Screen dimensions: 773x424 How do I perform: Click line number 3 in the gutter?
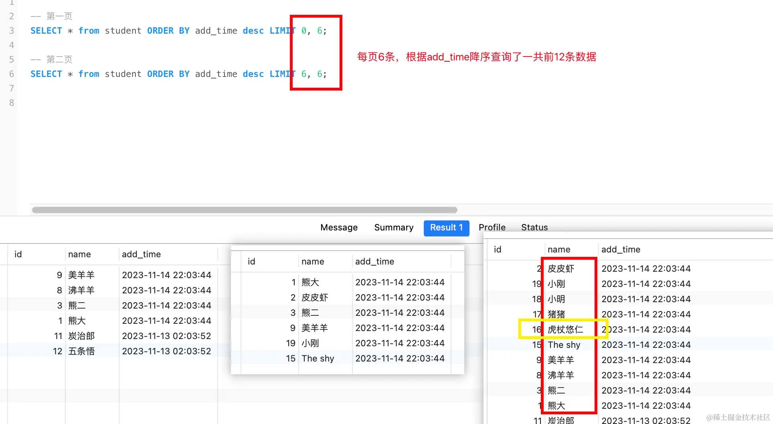point(12,31)
